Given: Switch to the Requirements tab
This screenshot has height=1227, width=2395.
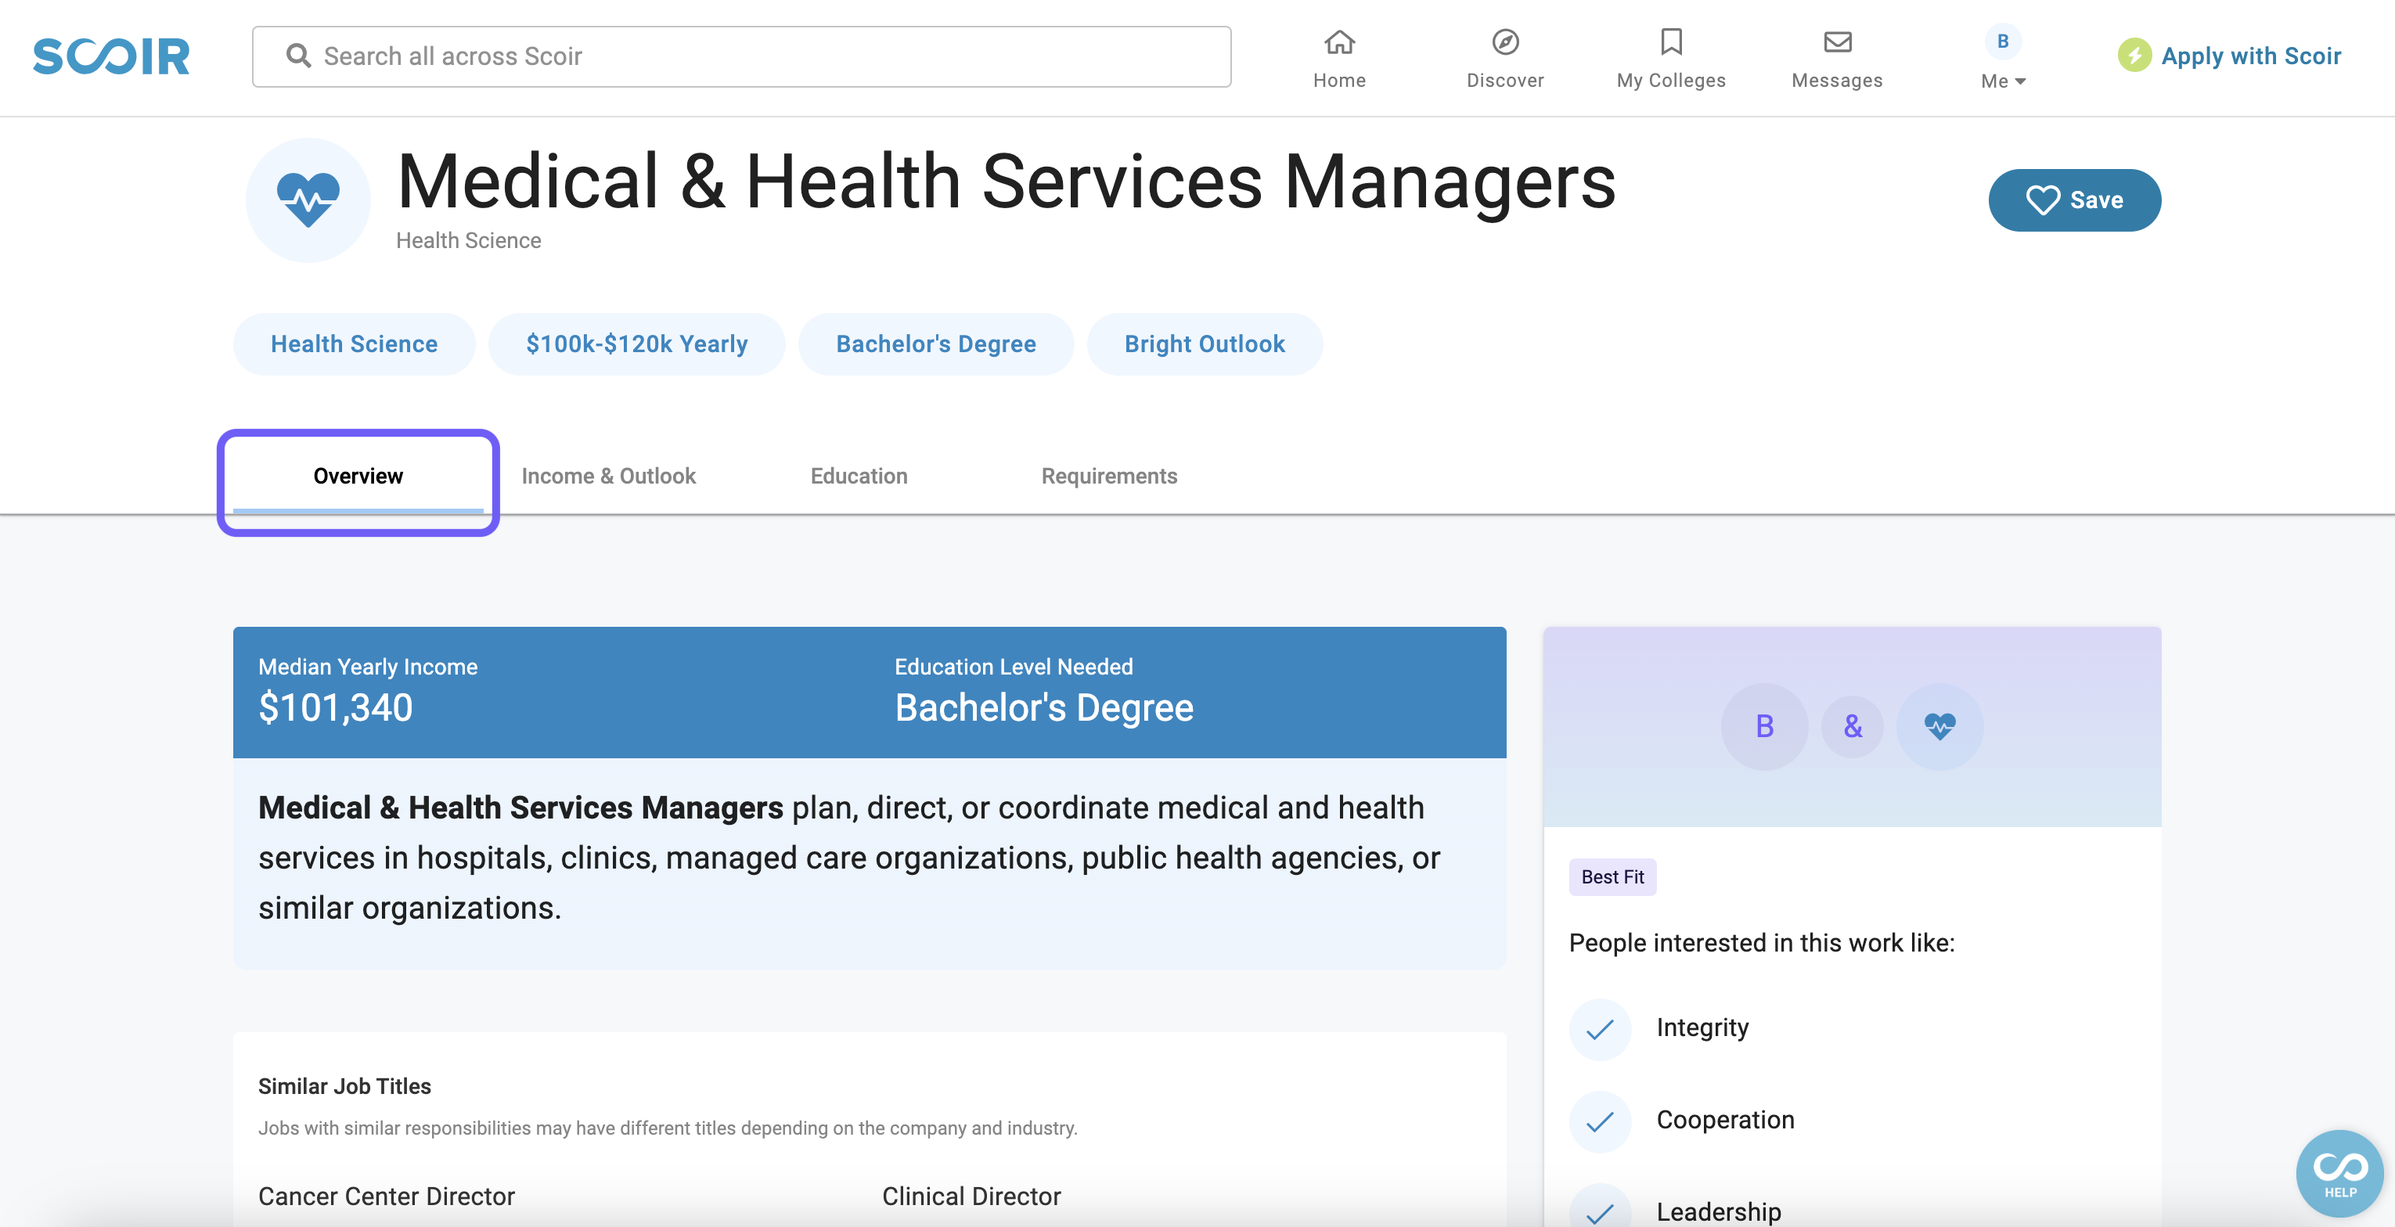Looking at the screenshot, I should click(x=1108, y=476).
